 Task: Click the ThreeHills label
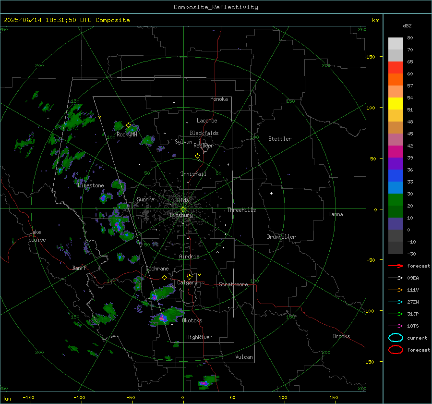241,210
